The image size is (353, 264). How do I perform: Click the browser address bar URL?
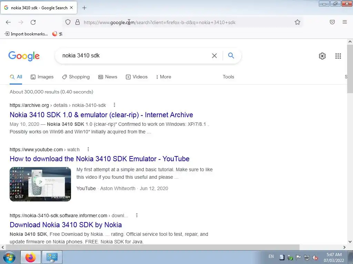pyautogui.click(x=160, y=22)
